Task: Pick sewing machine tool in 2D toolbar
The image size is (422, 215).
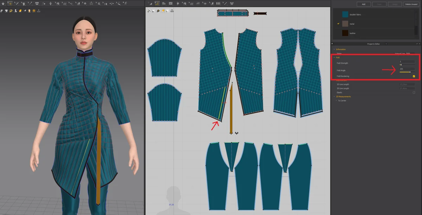Action: (184, 4)
